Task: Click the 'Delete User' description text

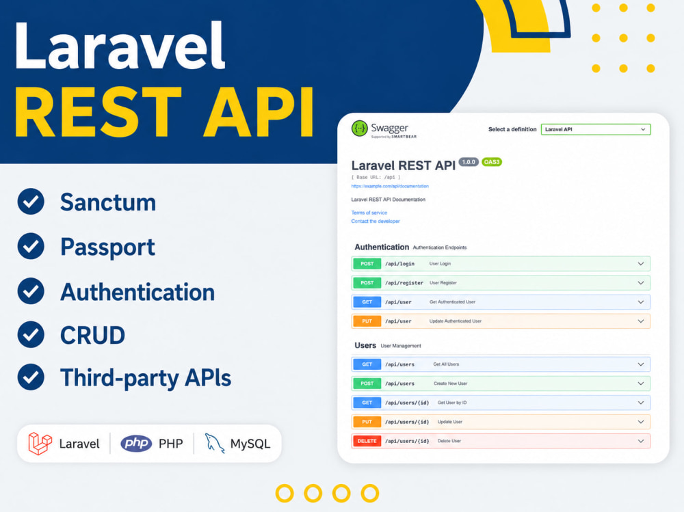Action: coord(449,441)
